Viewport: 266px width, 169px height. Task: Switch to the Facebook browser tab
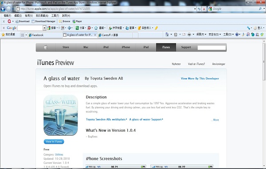(45, 35)
